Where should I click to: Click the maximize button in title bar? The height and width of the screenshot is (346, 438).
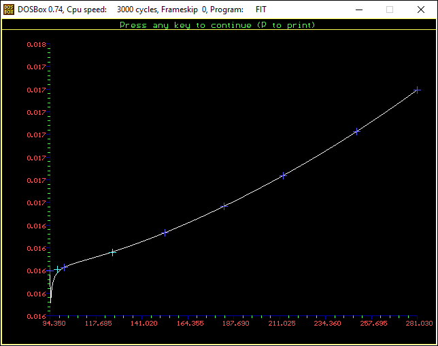pyautogui.click(x=390, y=10)
